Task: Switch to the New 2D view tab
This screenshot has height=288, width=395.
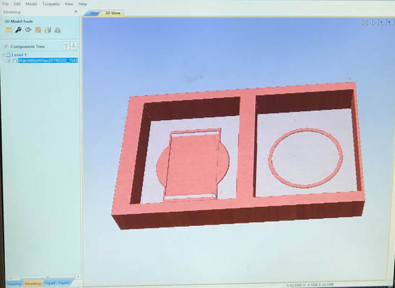Action: 94,13
